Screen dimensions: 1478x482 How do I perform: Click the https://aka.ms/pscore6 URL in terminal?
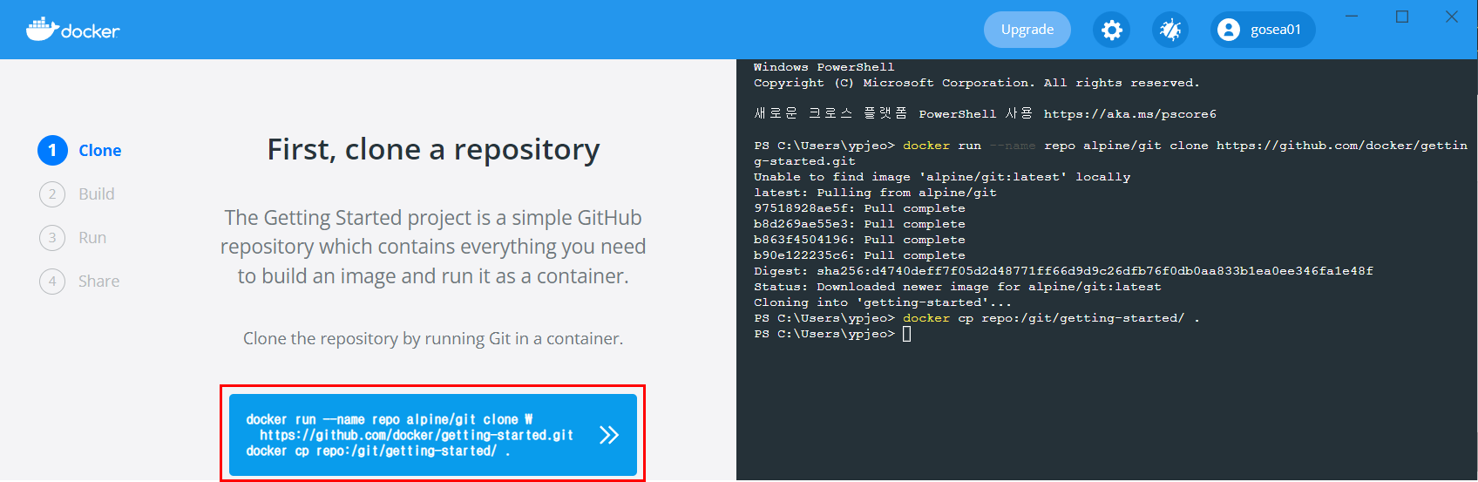1130,114
